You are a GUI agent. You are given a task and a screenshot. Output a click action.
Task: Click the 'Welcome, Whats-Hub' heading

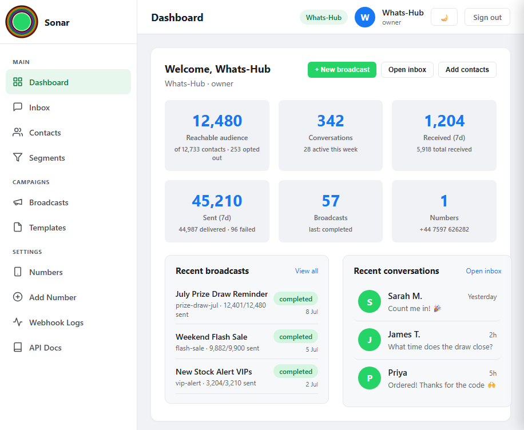pyautogui.click(x=217, y=69)
